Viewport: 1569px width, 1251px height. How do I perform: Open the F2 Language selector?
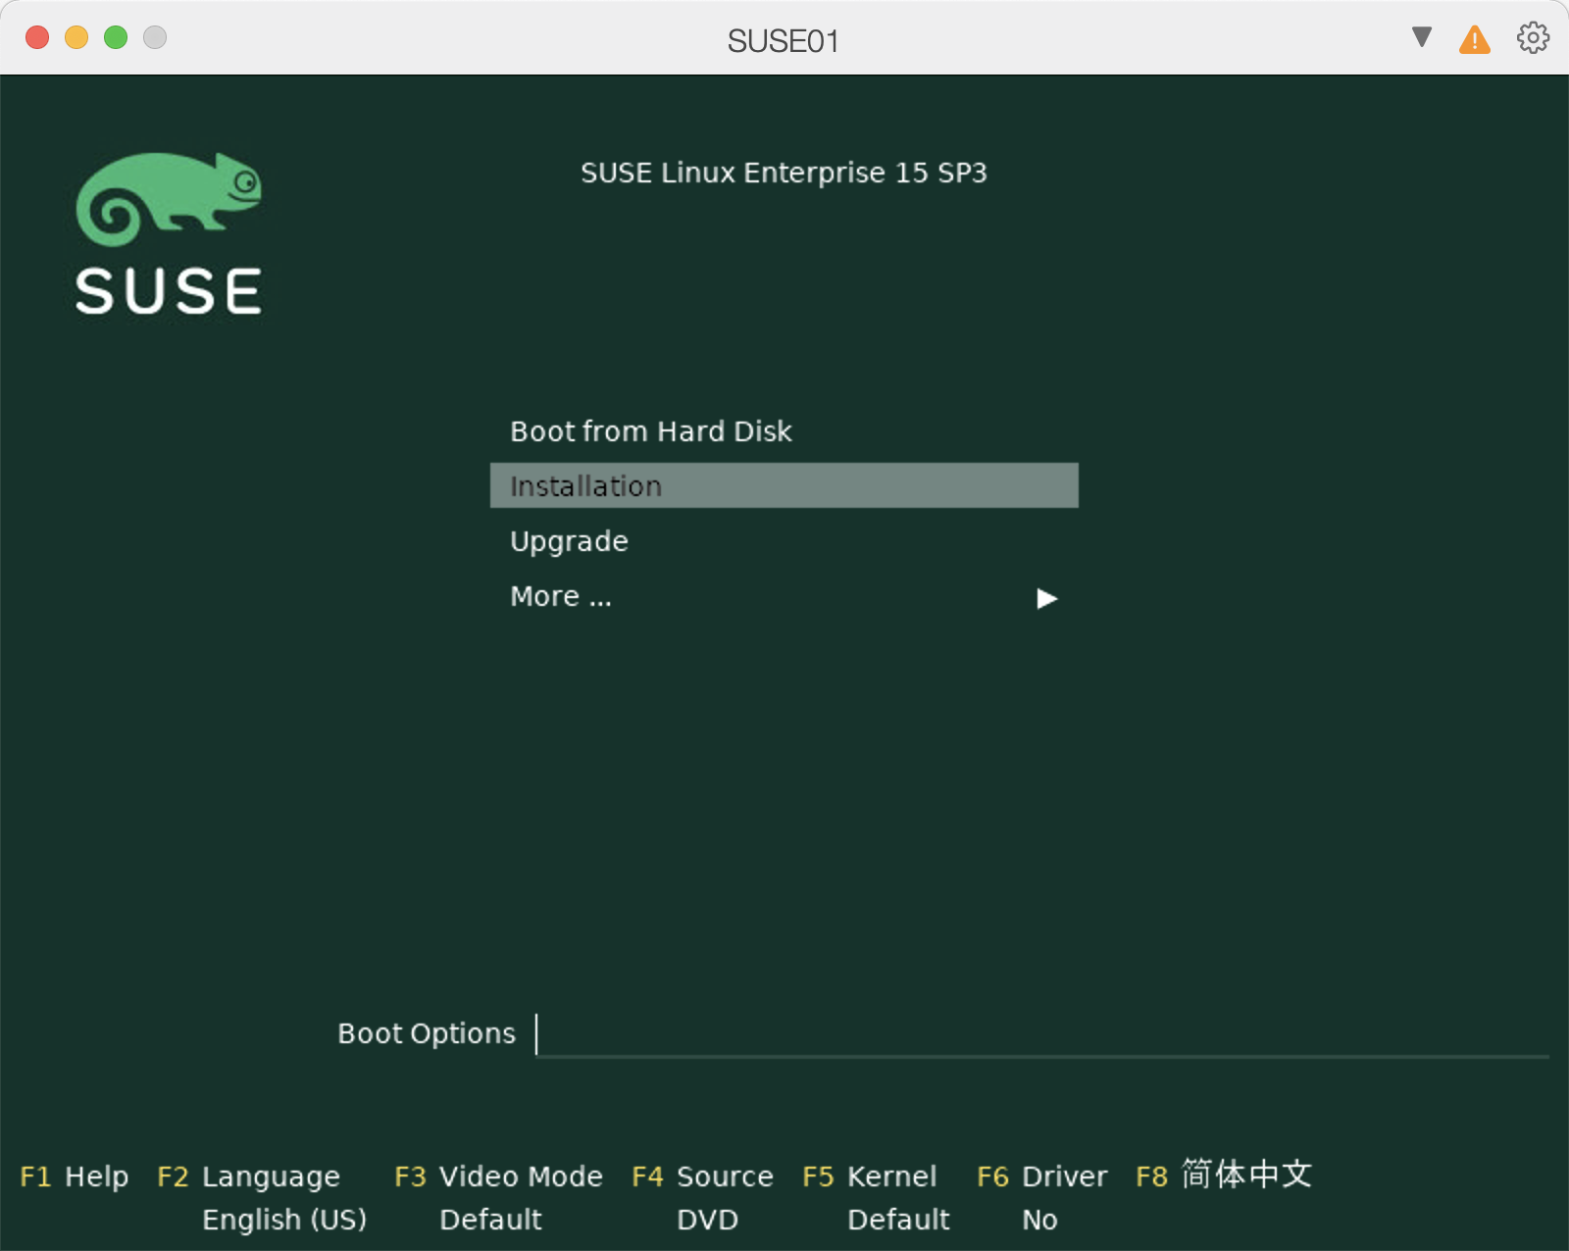[x=248, y=1176]
